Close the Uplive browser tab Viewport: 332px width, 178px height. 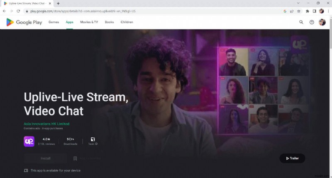click(50, 3)
